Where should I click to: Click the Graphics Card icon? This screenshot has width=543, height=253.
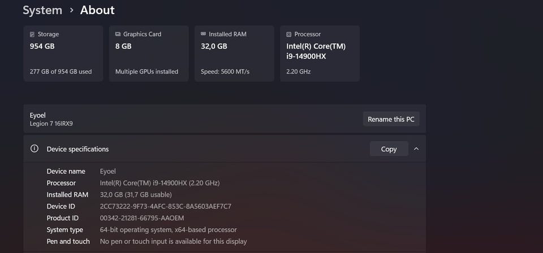coord(118,34)
